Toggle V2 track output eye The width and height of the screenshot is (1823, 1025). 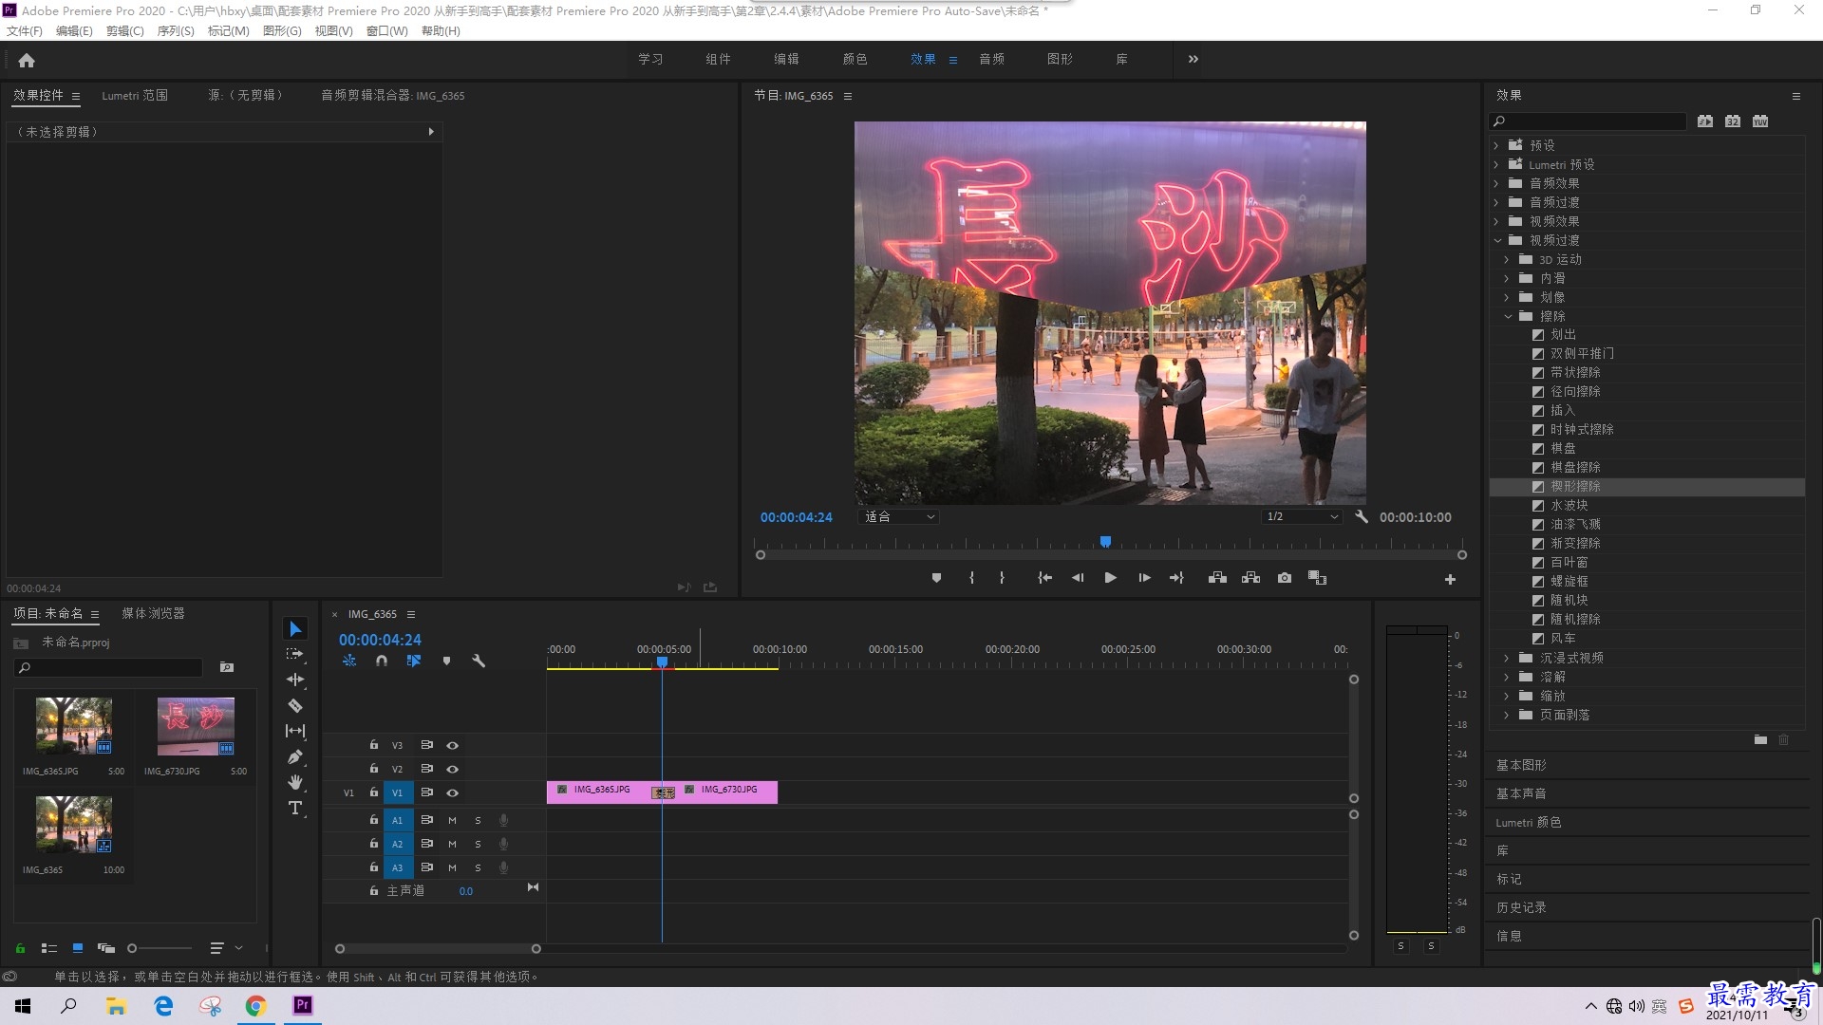coord(453,770)
